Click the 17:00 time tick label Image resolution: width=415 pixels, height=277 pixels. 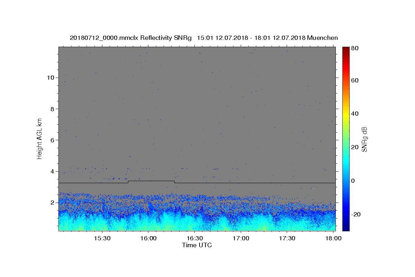[241, 239]
